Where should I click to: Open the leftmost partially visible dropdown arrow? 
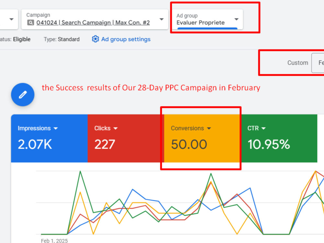coord(12,19)
